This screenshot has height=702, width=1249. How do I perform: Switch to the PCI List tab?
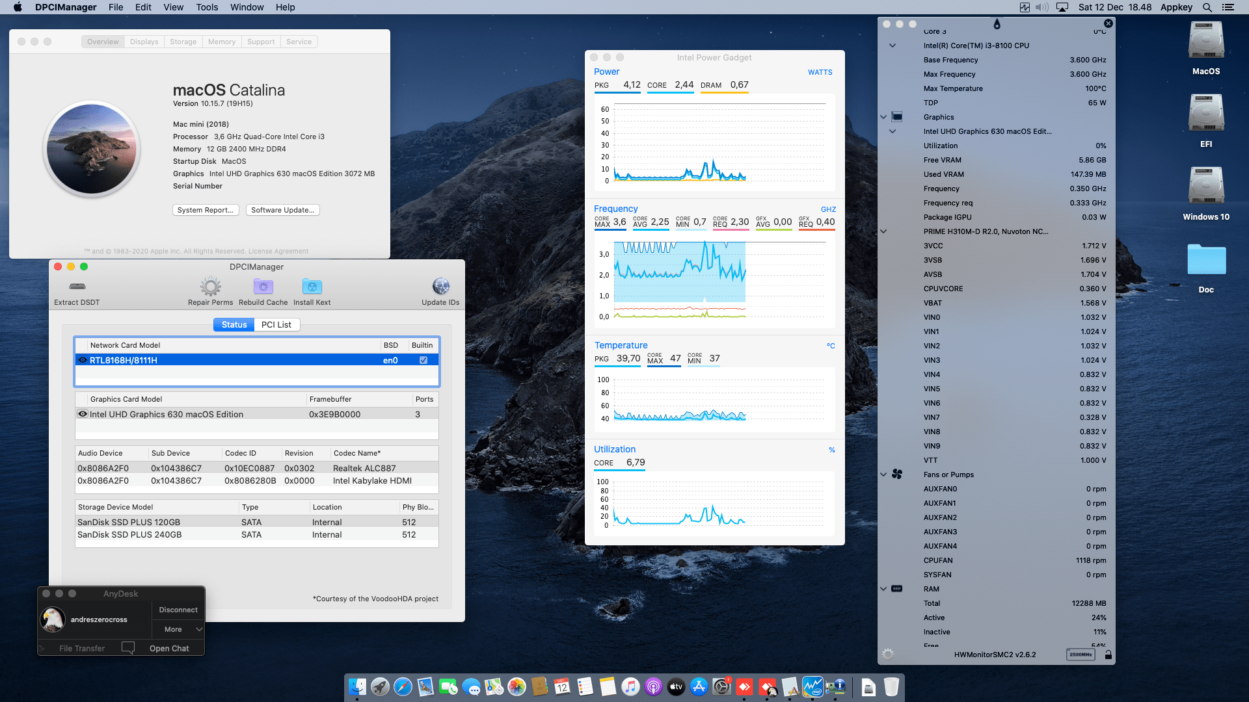point(276,324)
